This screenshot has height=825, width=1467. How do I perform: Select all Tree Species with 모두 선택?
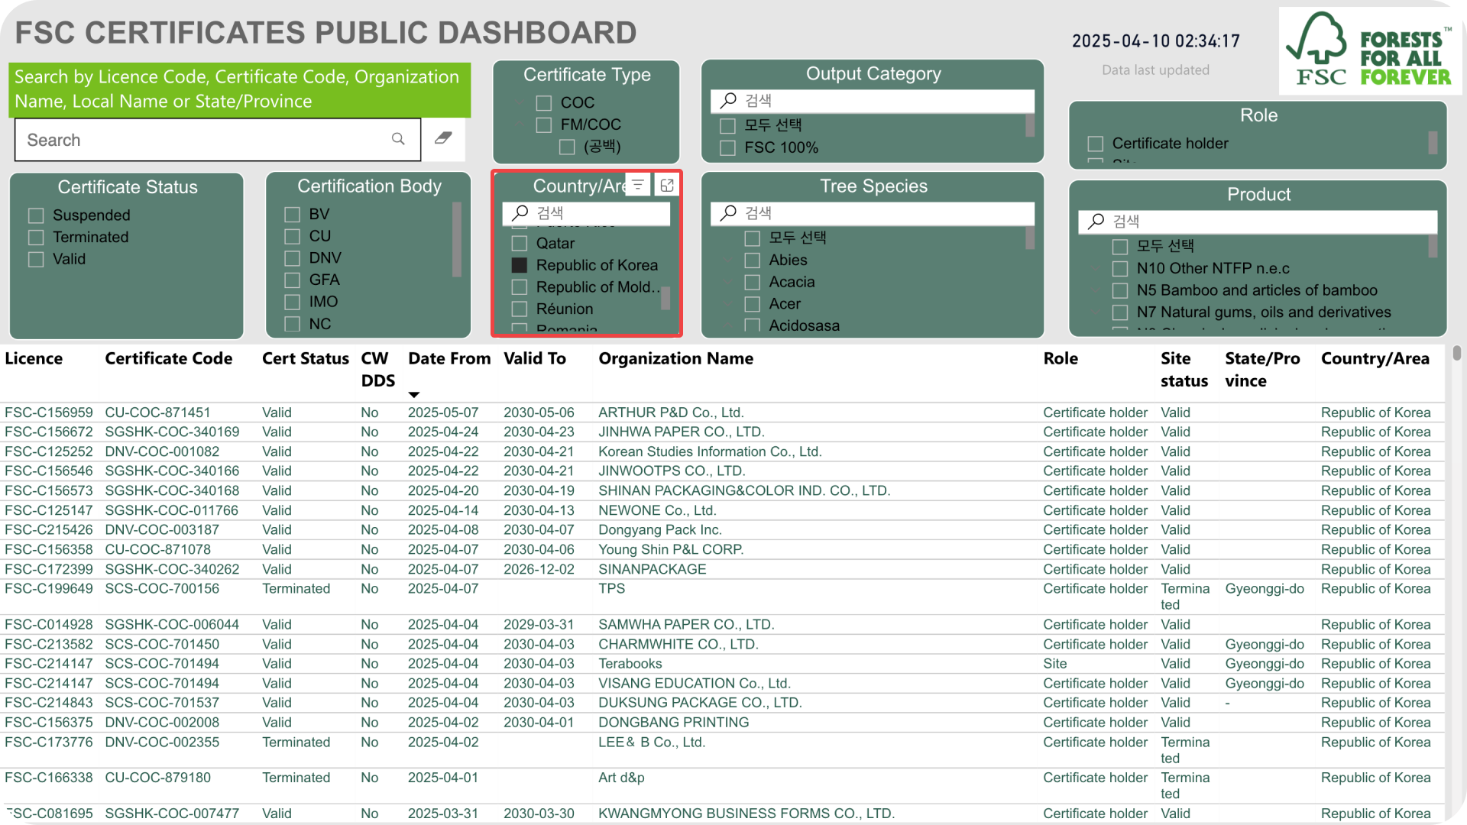coord(753,238)
